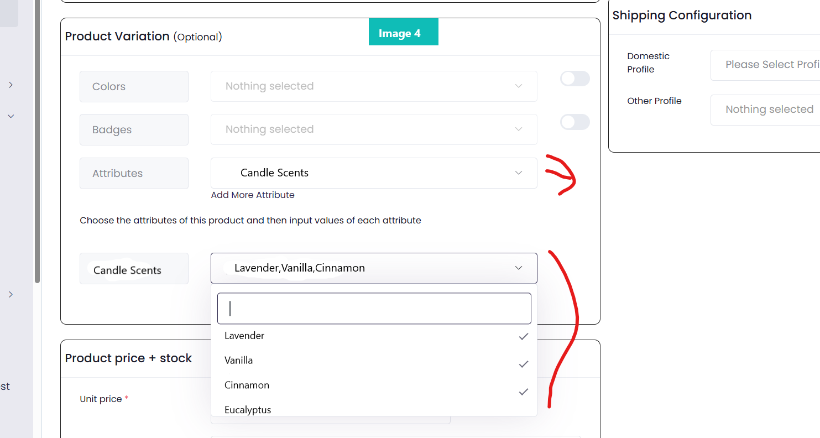Focus the scent search input field
820x438 pixels.
(374, 309)
